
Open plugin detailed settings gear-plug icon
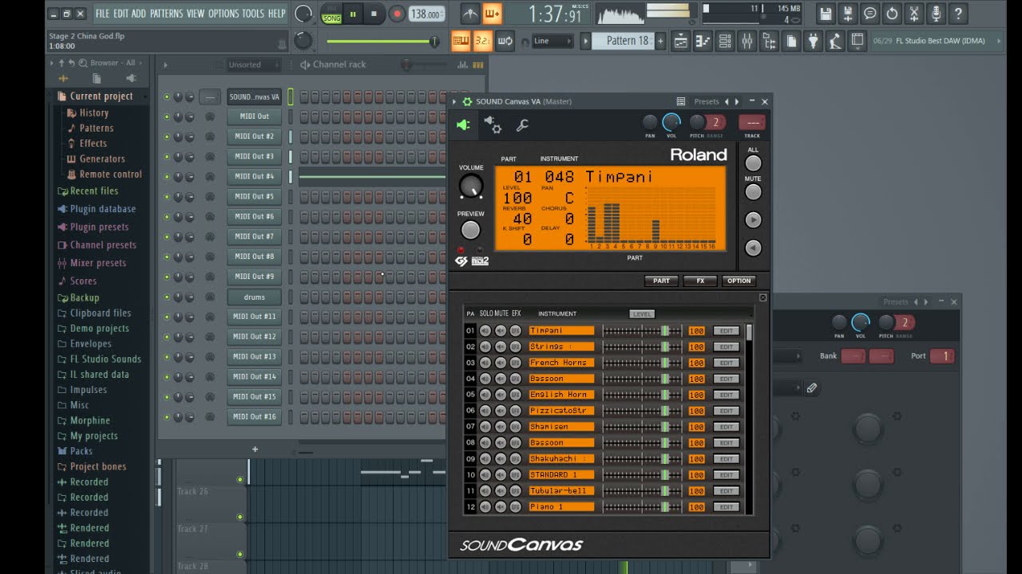(x=493, y=124)
